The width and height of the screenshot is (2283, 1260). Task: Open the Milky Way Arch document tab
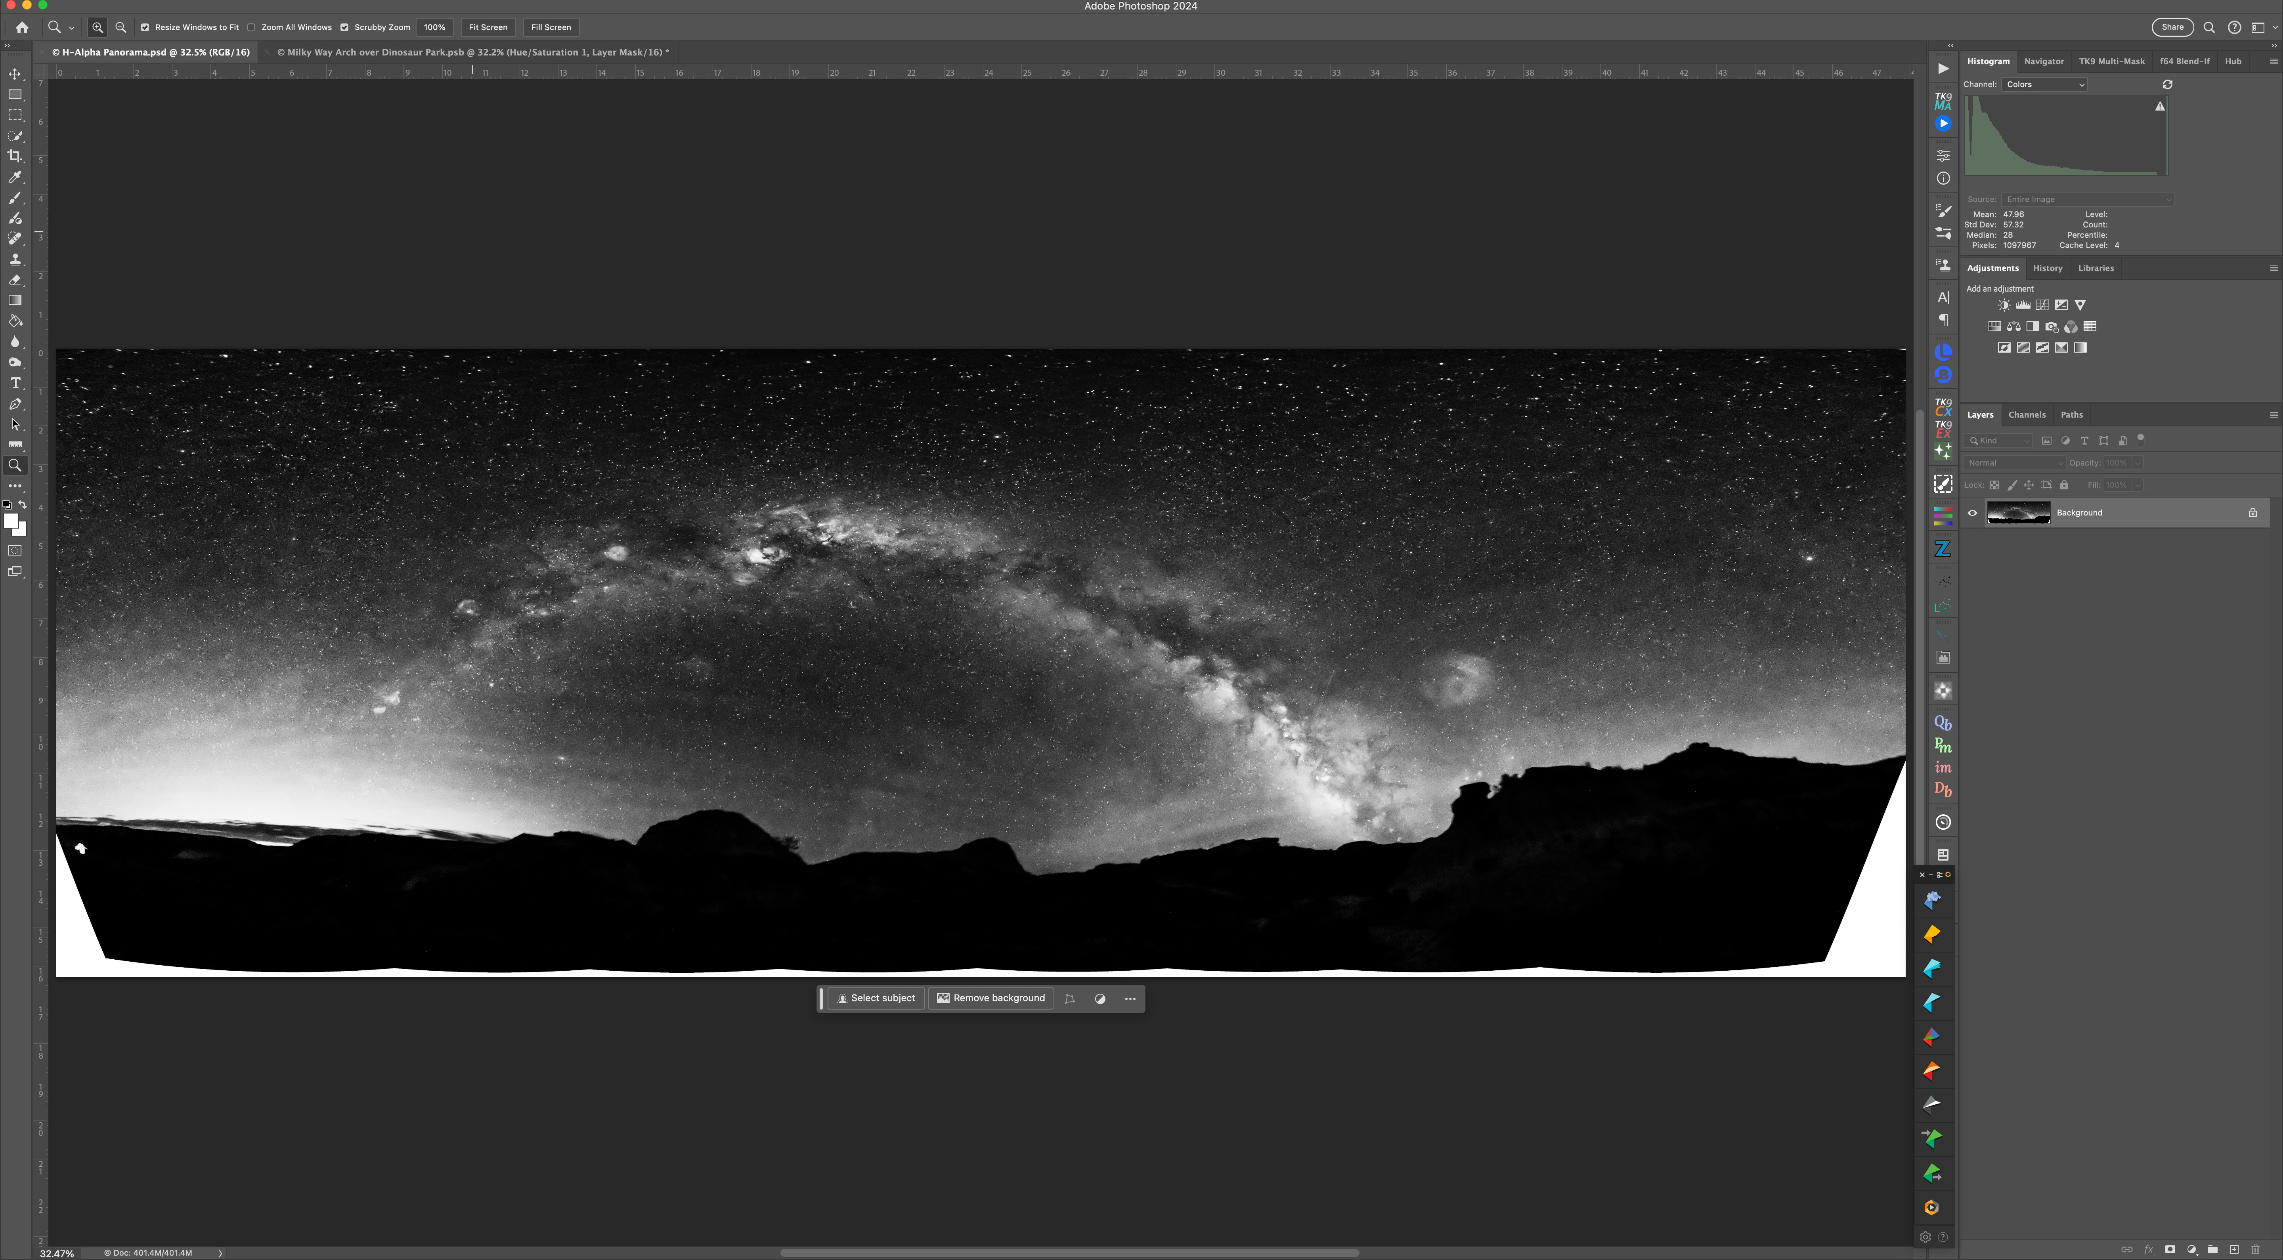click(472, 52)
